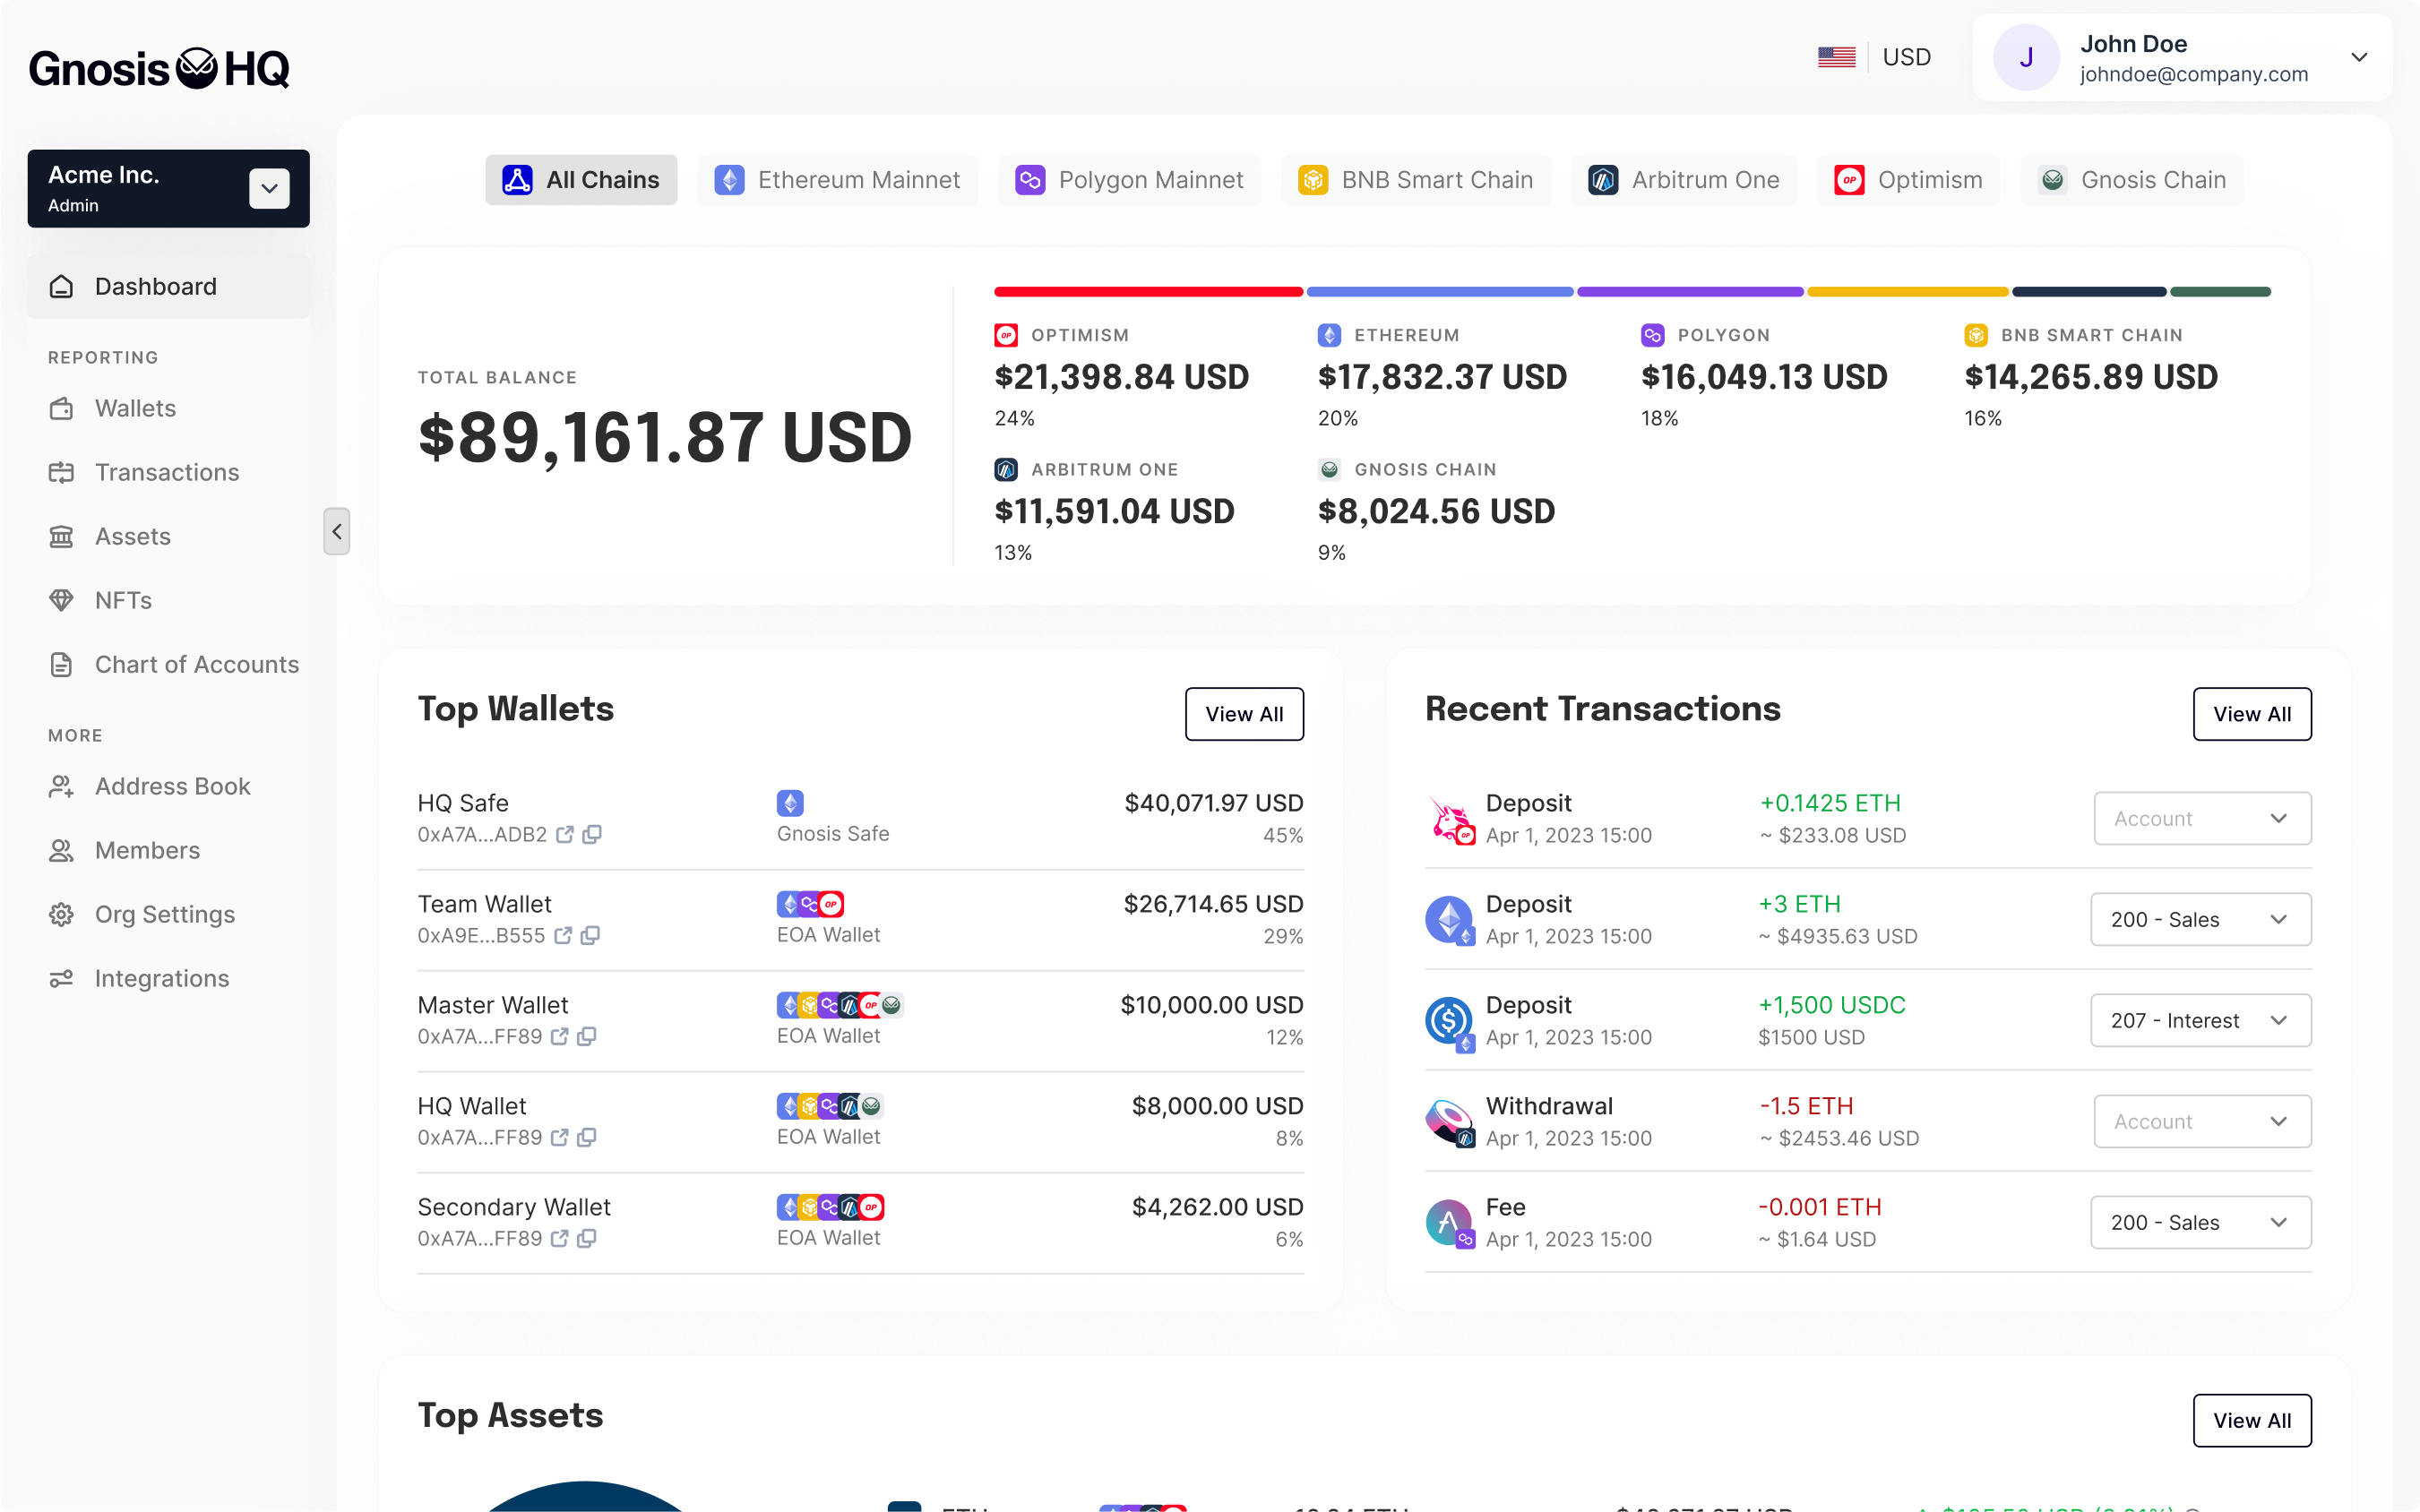The image size is (2420, 1512).
Task: Click John Doe's avatar circle
Action: coord(2026,57)
